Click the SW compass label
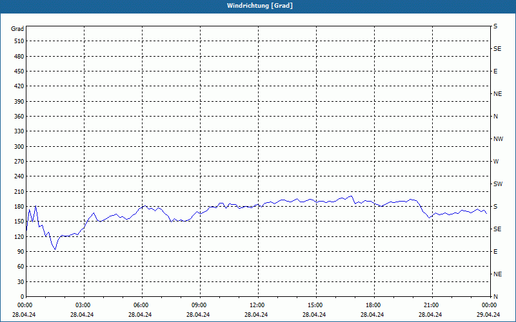This screenshot has height=322, width=516. (x=498, y=184)
